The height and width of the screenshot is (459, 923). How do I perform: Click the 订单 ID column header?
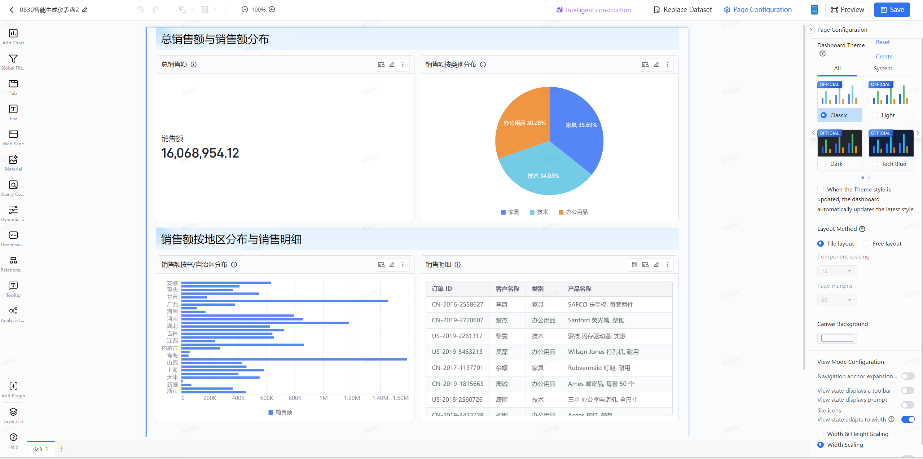(457, 289)
